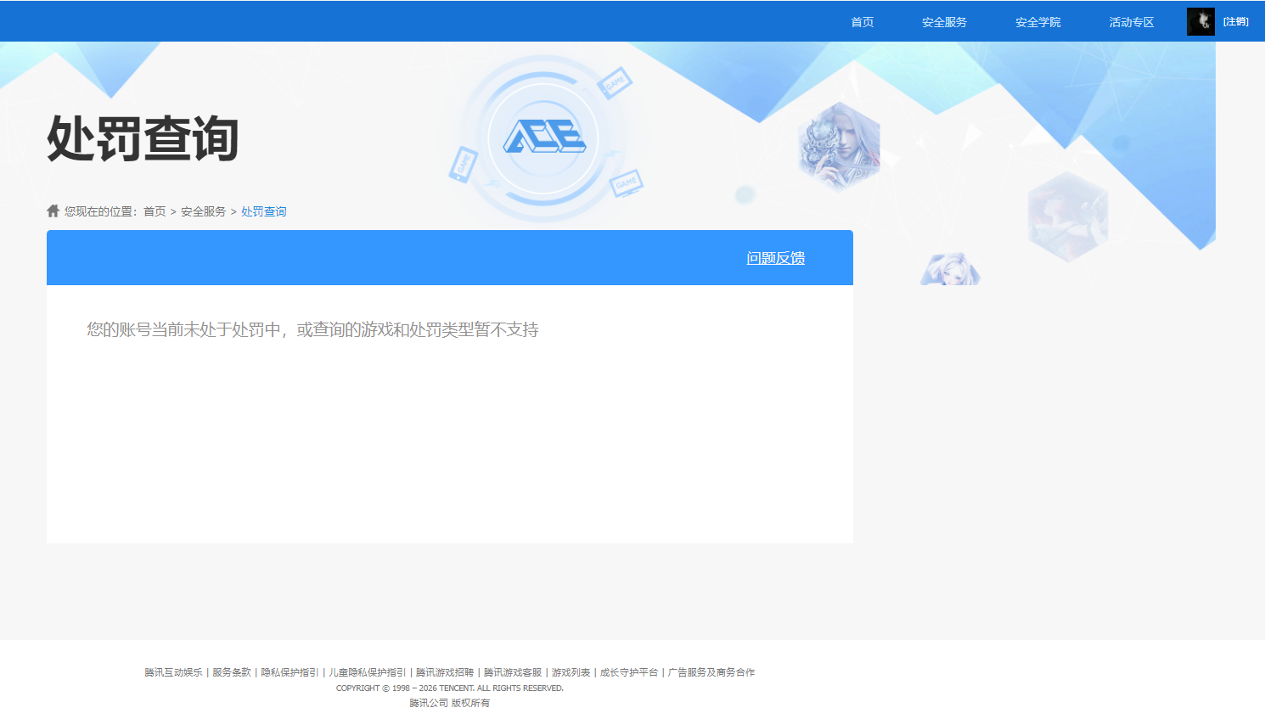Log out using the 注销 link
Viewport: 1265px width, 719px height.
1235,22
